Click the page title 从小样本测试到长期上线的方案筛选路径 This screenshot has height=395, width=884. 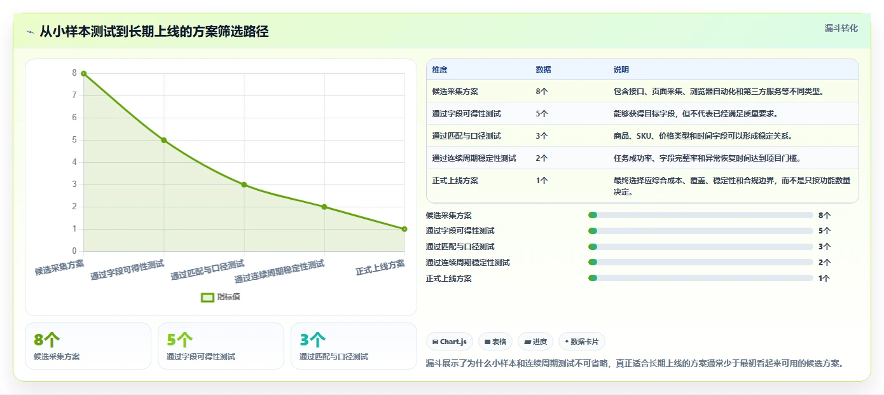tap(154, 32)
